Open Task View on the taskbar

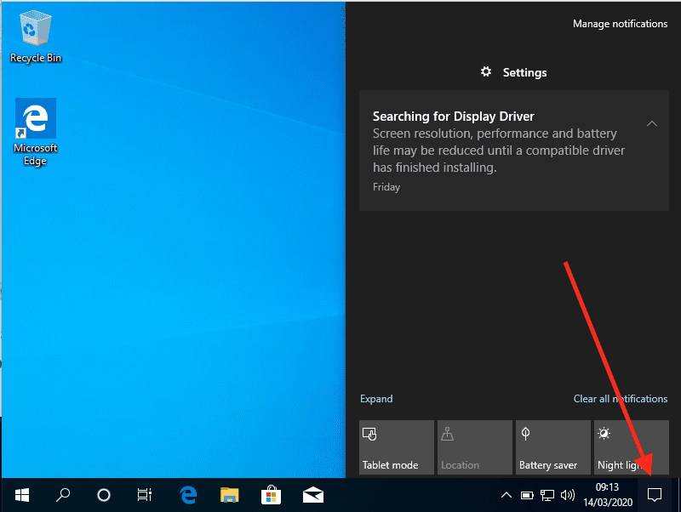(x=145, y=494)
